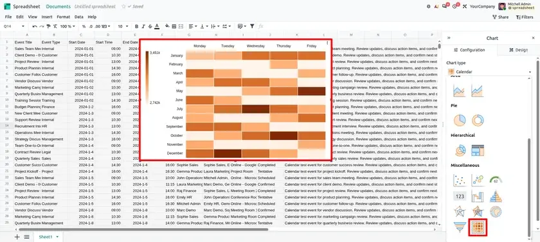Screen dimensions: 540x242
Task: Select the geo map chart type
Action: point(496,211)
